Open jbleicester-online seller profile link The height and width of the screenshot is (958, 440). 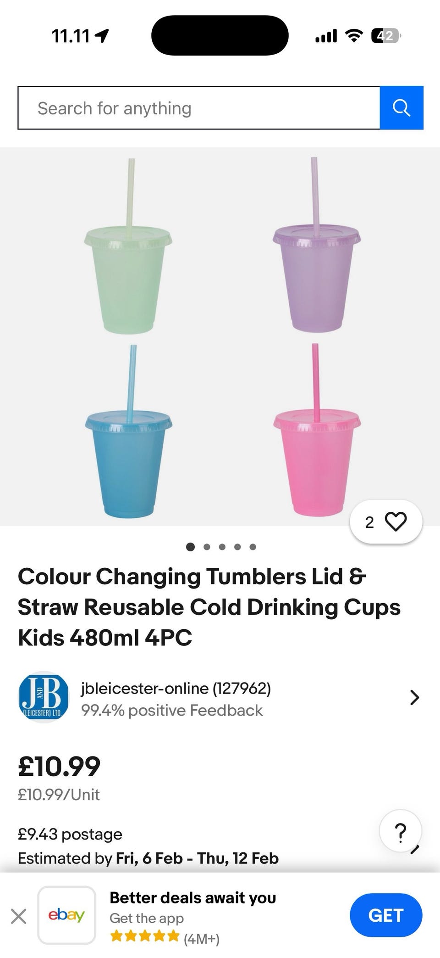coord(176,688)
